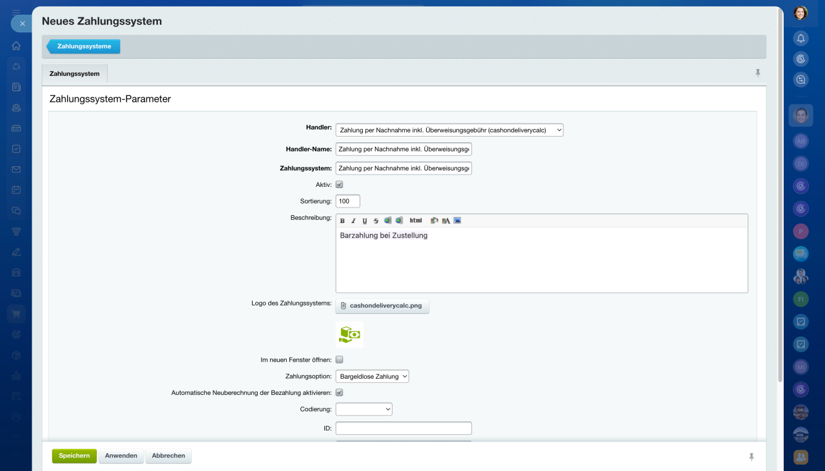Open the tasks checkmark icon in left sidebar
Screen dimensions: 825x471
16,149
